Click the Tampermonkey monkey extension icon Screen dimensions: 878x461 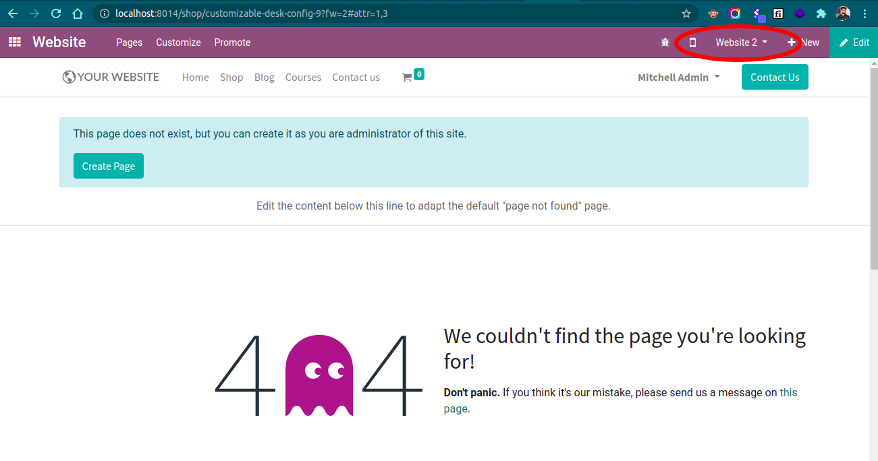click(x=713, y=13)
